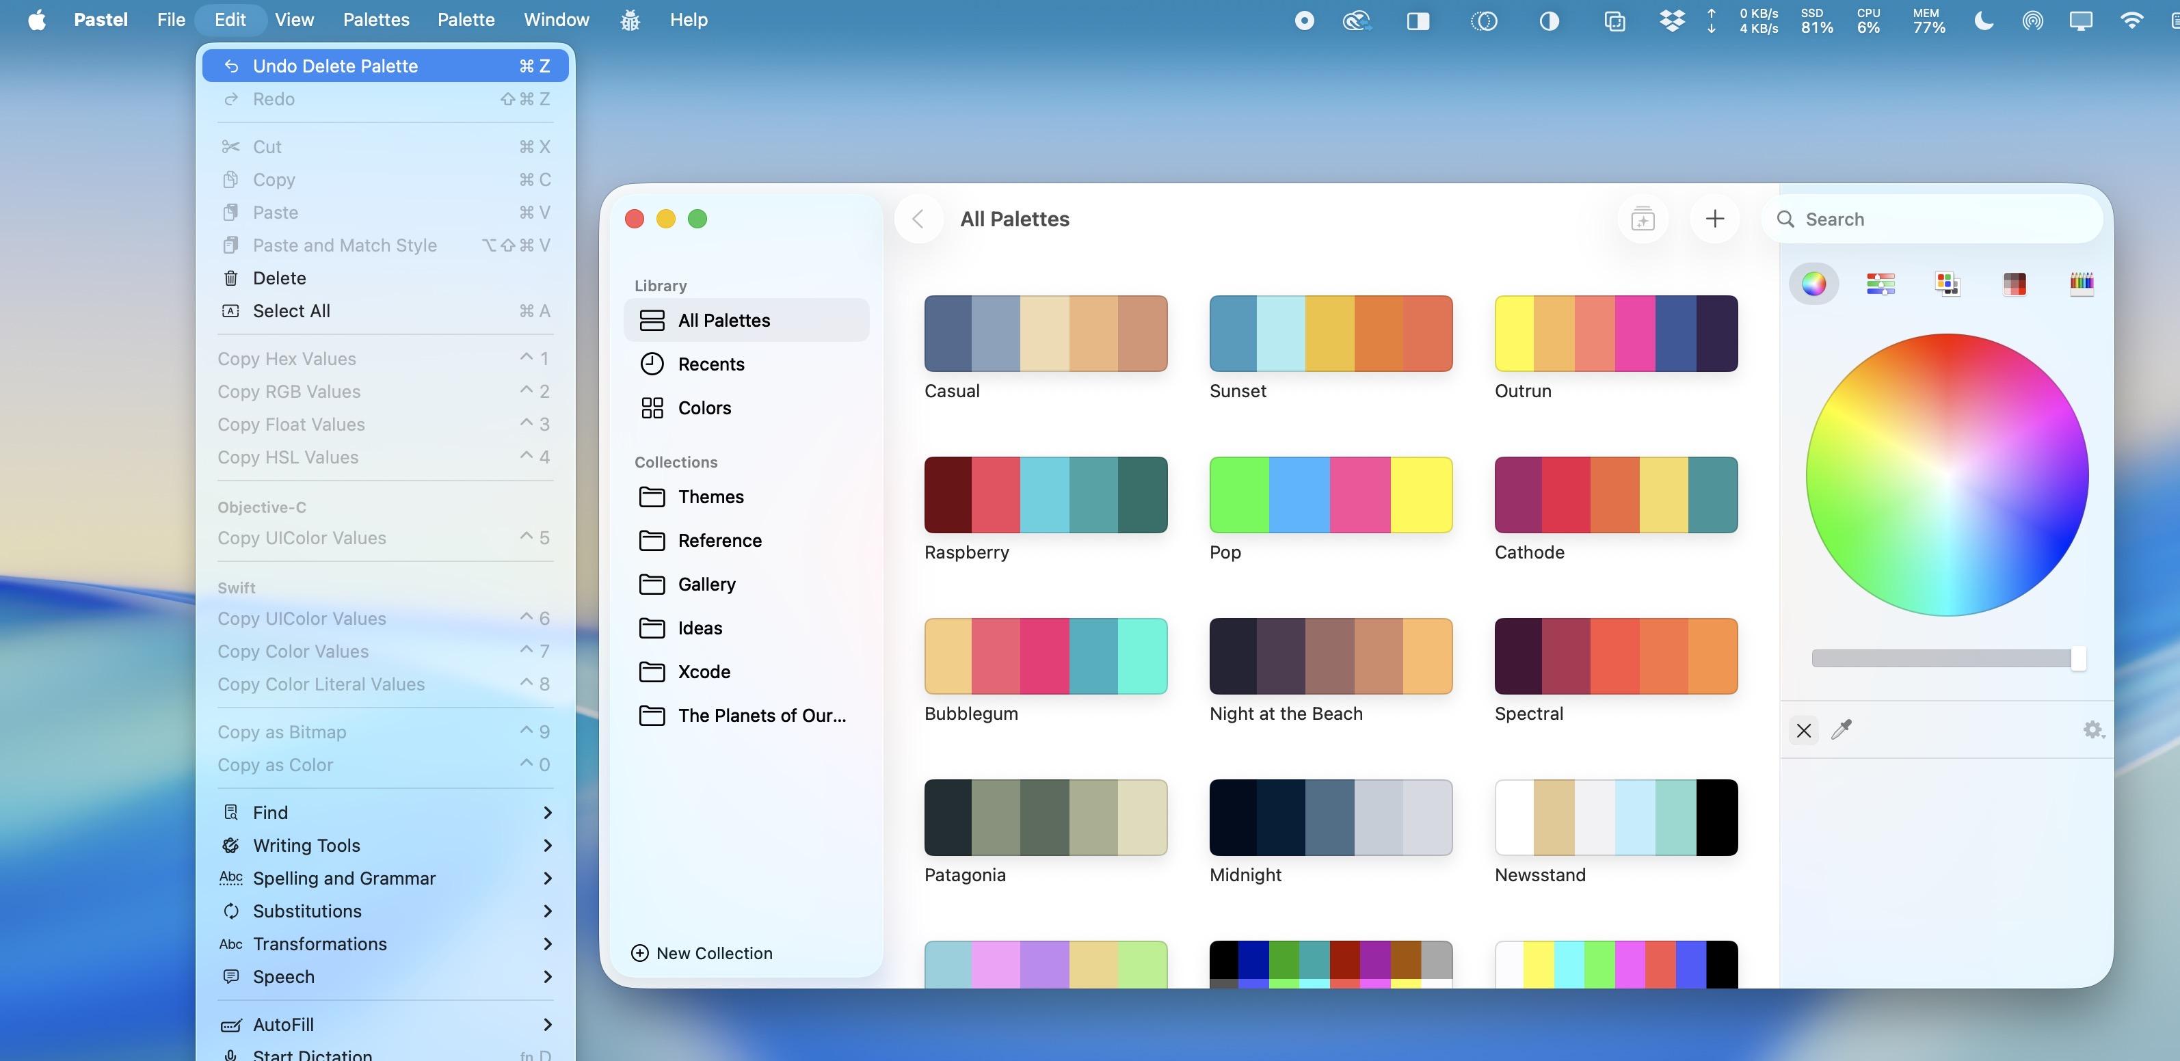Screen dimensions: 2180x1061
Task: Select the Midnight palette
Action: pyautogui.click(x=1330, y=818)
